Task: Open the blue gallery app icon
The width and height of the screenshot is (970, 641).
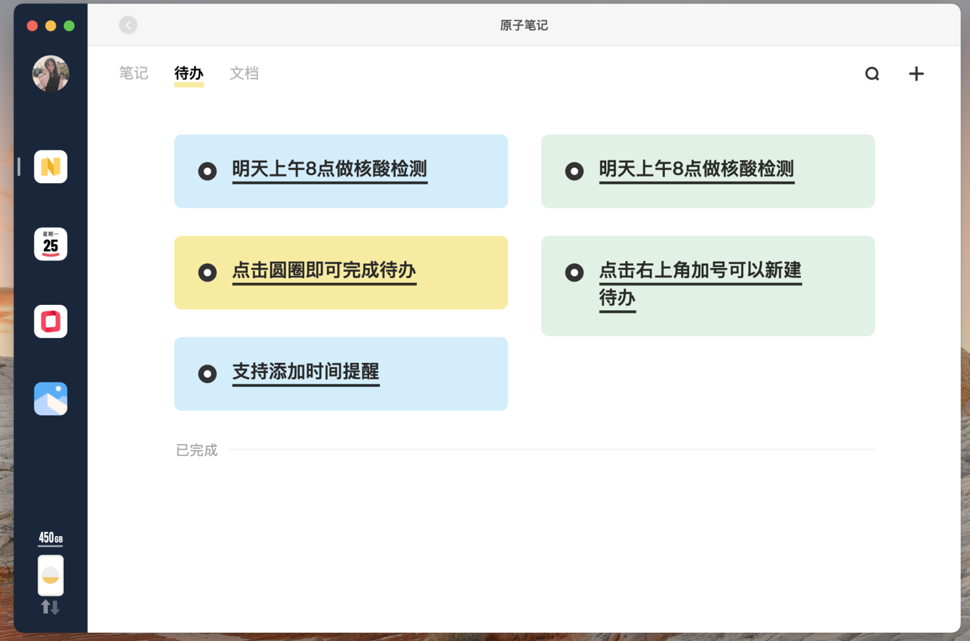Action: (x=51, y=399)
